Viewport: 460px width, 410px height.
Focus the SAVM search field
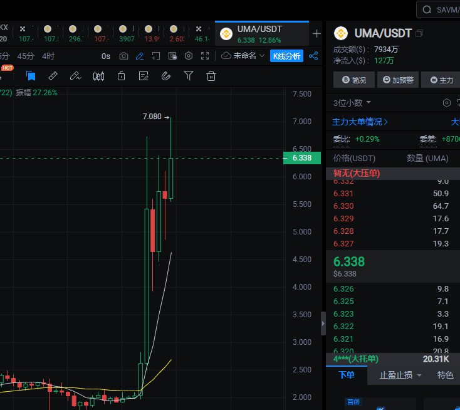coord(438,9)
